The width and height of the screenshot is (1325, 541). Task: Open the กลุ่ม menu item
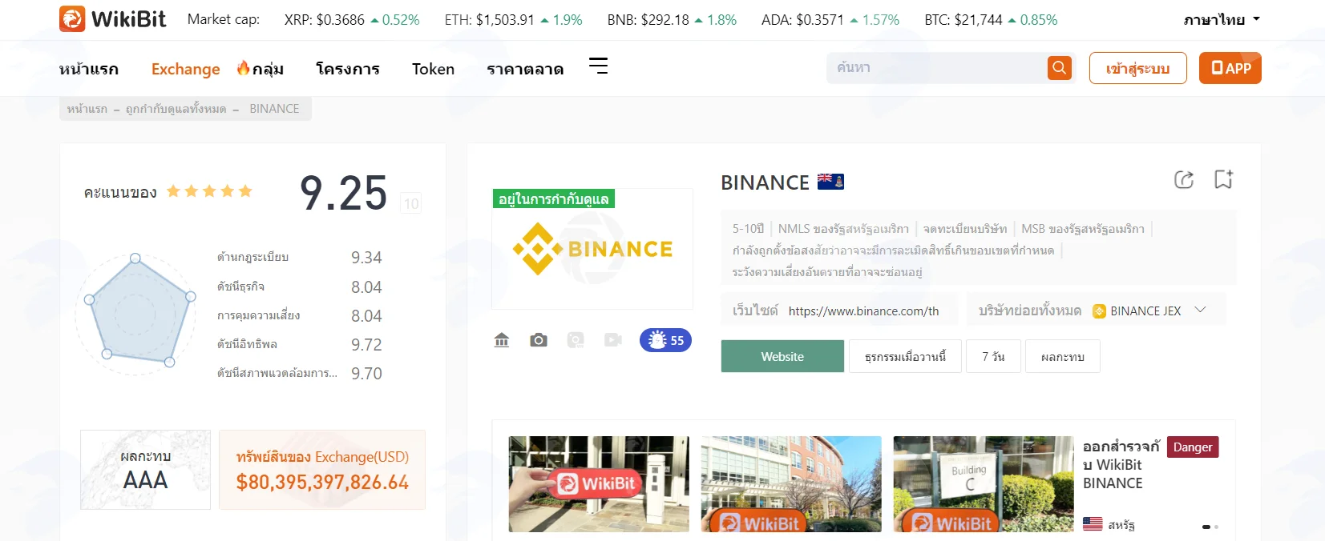coord(268,69)
